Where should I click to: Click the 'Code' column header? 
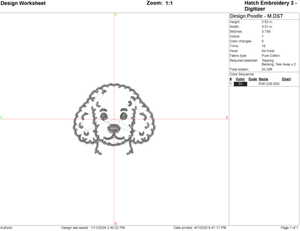pyautogui.click(x=252, y=79)
